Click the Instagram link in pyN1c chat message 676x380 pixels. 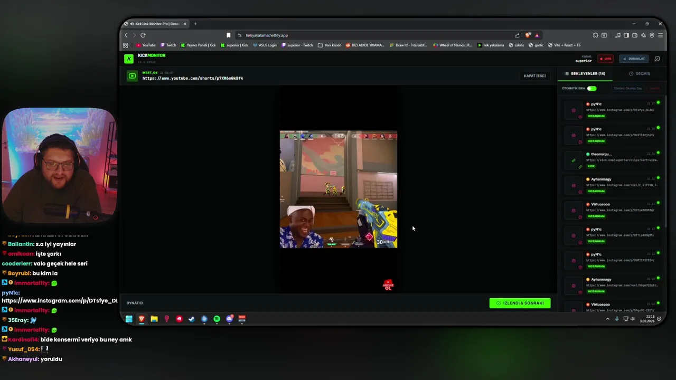tap(60, 301)
